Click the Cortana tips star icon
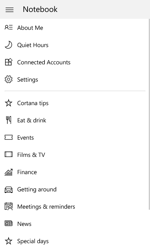This screenshot has height=251, width=150. point(8,103)
